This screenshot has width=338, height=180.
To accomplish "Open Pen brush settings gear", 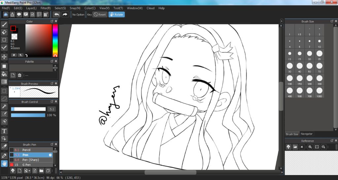I will (50, 155).
